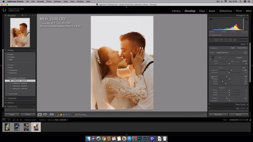Open the profile browser grid icon
253x142 pixels.
(x=245, y=52)
